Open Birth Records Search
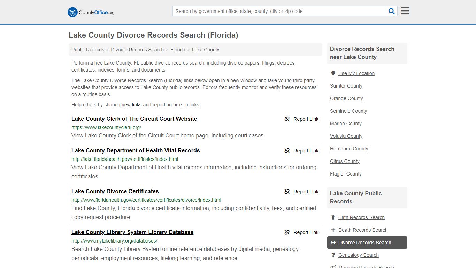 pos(361,217)
